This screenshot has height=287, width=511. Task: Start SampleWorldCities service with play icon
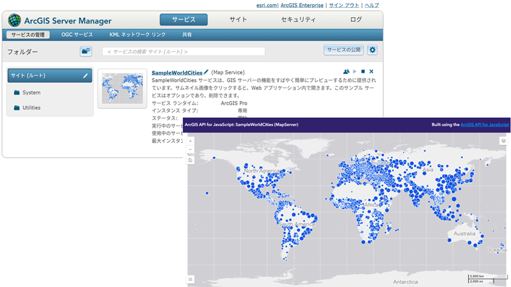click(x=355, y=71)
